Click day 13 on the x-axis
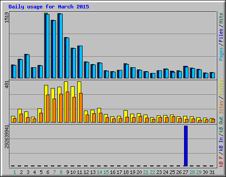 pyautogui.click(x=93, y=172)
